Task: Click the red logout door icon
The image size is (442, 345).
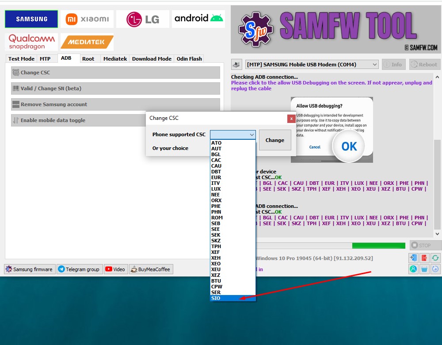Action: click(424, 257)
